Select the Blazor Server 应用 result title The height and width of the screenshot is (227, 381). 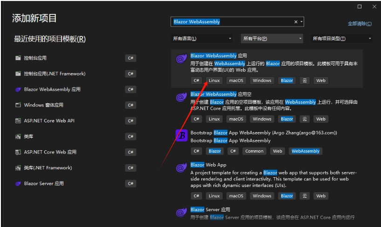[x=210, y=209]
